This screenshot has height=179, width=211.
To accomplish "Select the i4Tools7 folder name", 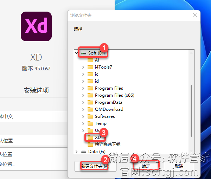I will [x=103, y=67].
